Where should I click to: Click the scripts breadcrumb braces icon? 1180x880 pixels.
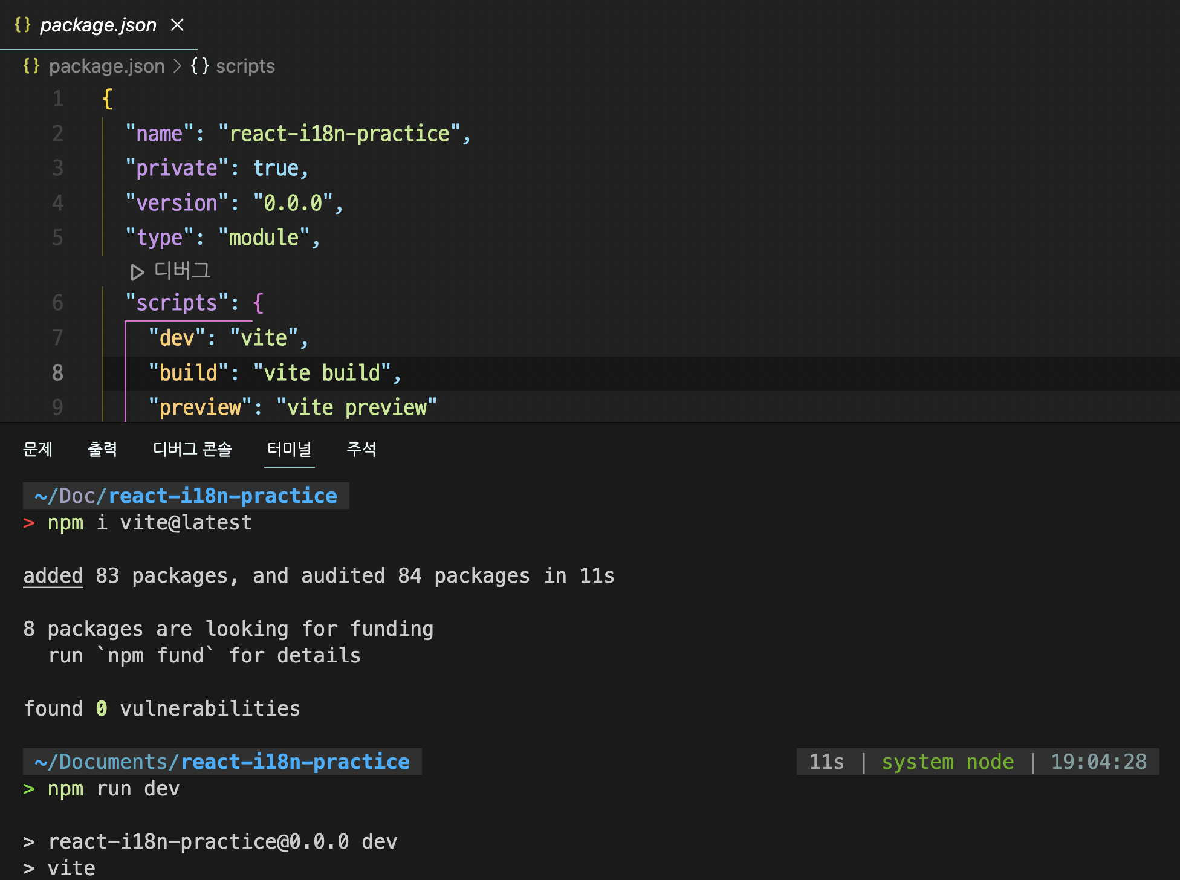pyautogui.click(x=200, y=66)
